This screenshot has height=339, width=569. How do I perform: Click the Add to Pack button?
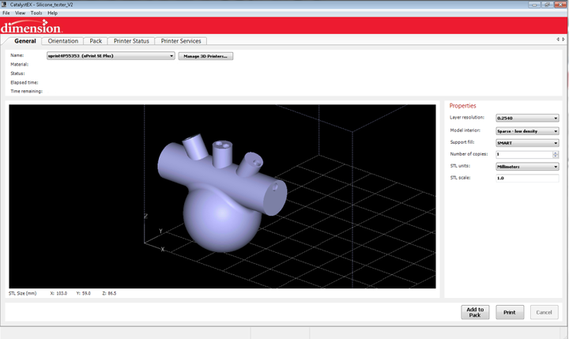475,312
